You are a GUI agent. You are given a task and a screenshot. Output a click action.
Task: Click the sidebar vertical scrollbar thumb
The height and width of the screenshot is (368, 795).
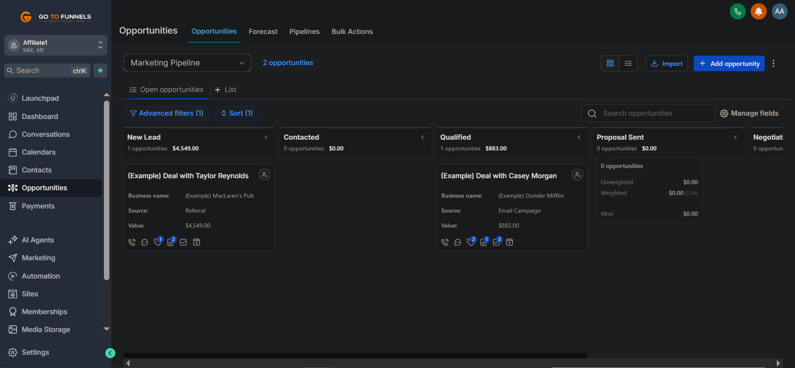(106, 191)
